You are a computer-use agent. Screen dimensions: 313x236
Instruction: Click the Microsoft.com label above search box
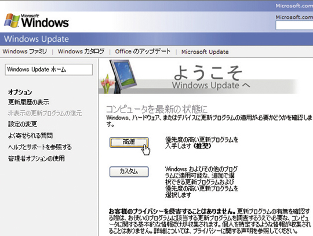point(294,17)
